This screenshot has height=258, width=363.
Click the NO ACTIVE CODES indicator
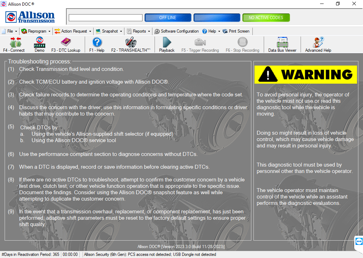266,17
